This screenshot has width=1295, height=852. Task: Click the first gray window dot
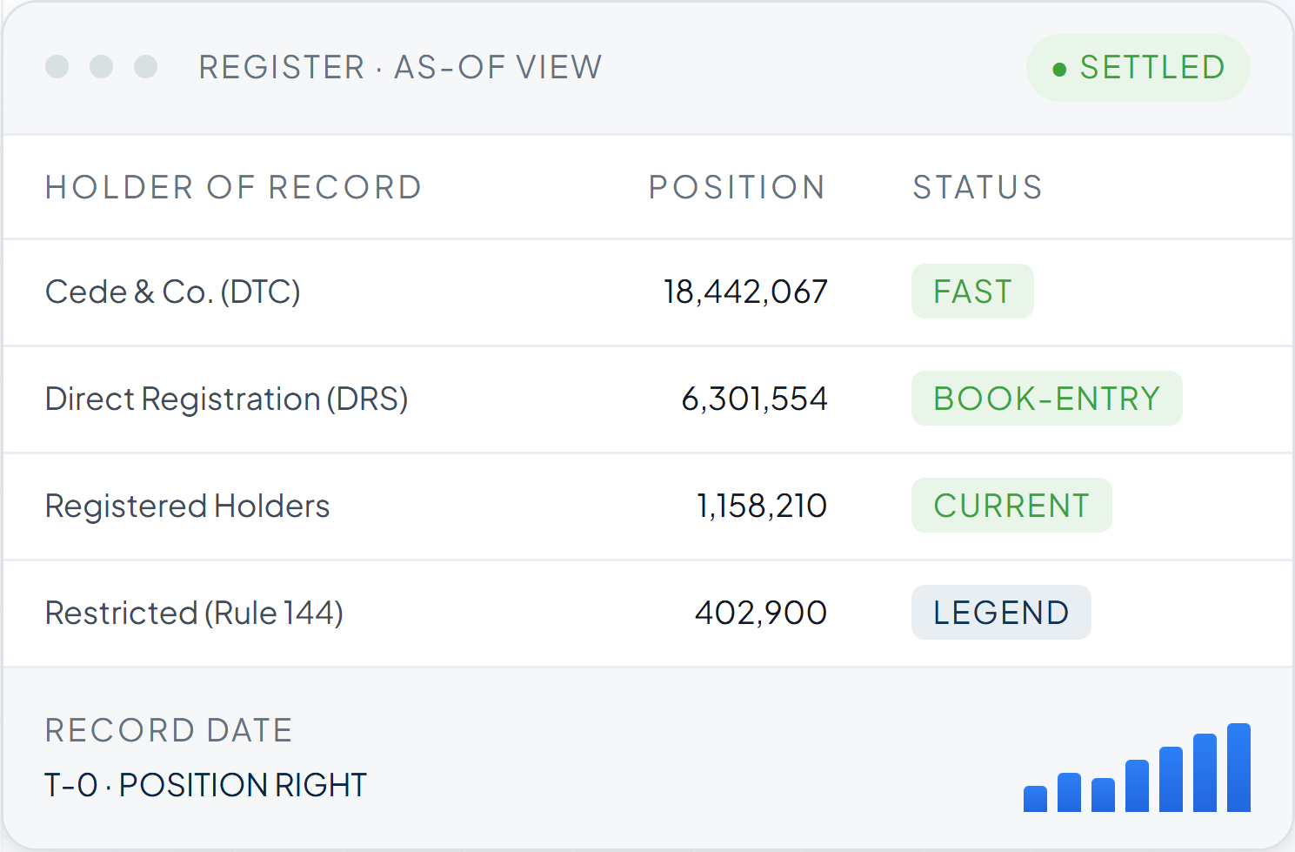click(57, 67)
